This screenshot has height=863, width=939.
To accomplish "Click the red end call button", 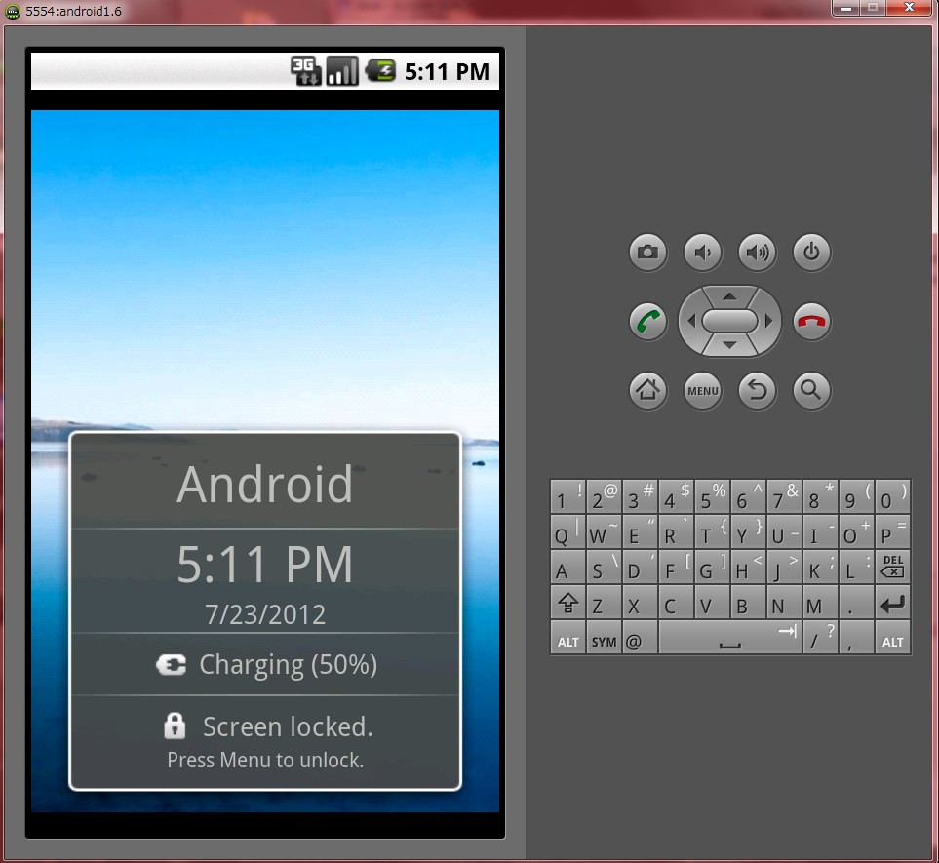I will pyautogui.click(x=811, y=322).
